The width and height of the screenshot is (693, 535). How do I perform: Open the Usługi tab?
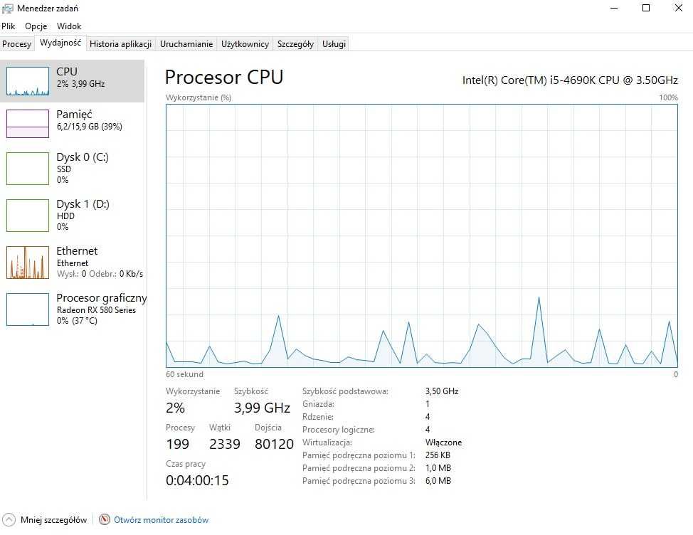tap(334, 43)
